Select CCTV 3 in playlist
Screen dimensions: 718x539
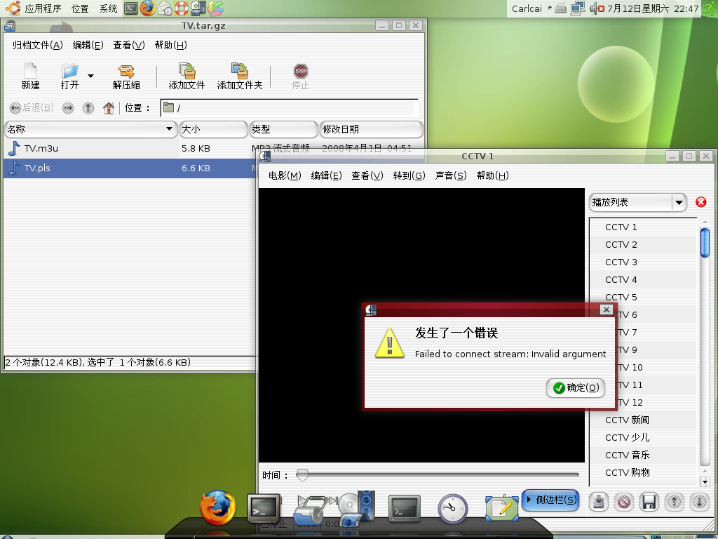pyautogui.click(x=643, y=262)
